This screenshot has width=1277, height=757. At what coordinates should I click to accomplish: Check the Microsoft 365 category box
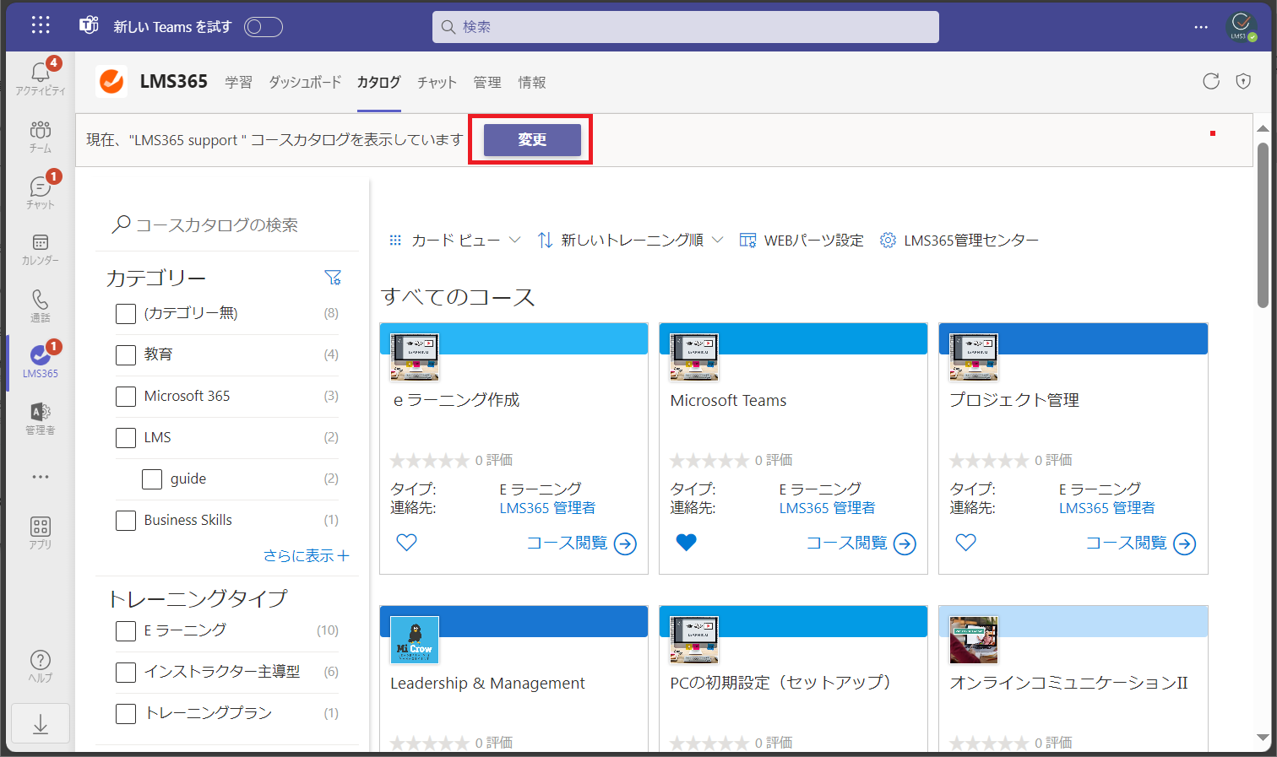(126, 397)
